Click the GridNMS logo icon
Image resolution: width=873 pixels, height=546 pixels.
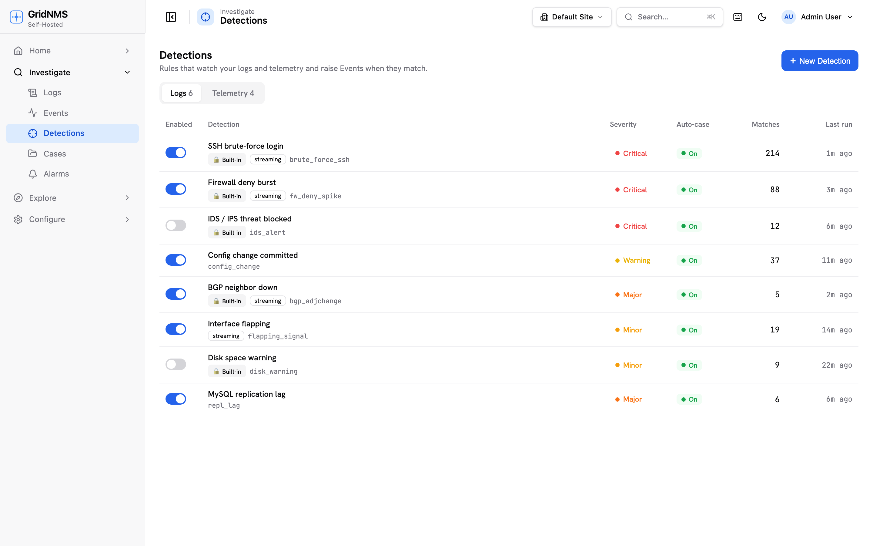(16, 17)
